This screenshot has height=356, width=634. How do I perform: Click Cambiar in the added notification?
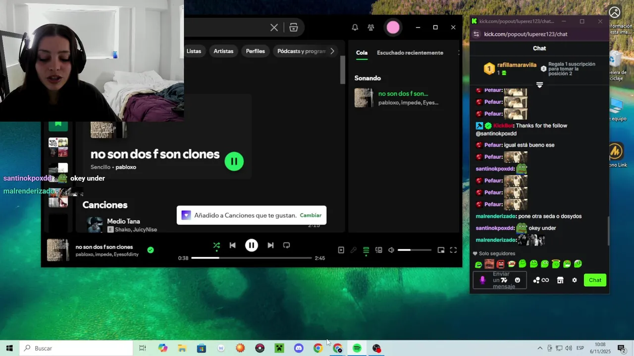(x=311, y=215)
